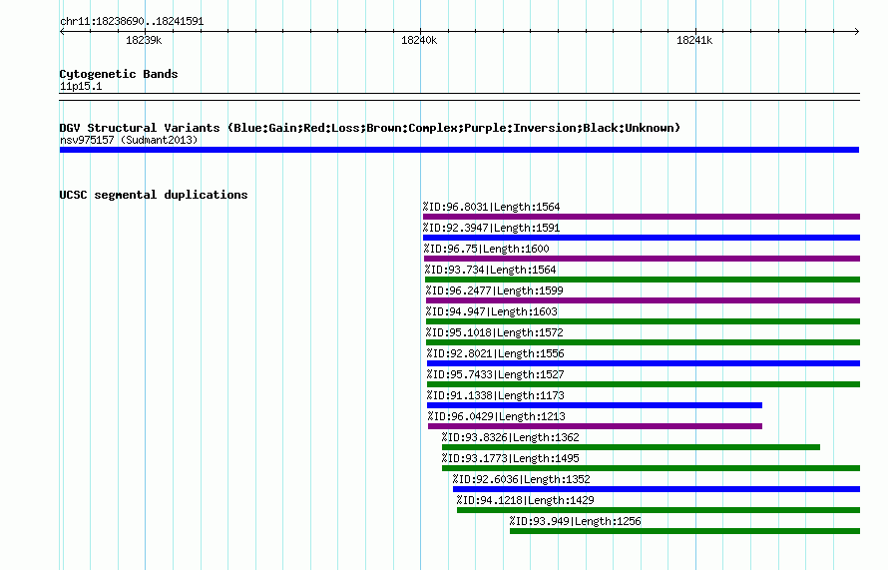Select the green bar under %ID:94.1218
This screenshot has height=570, width=888.
(659, 510)
